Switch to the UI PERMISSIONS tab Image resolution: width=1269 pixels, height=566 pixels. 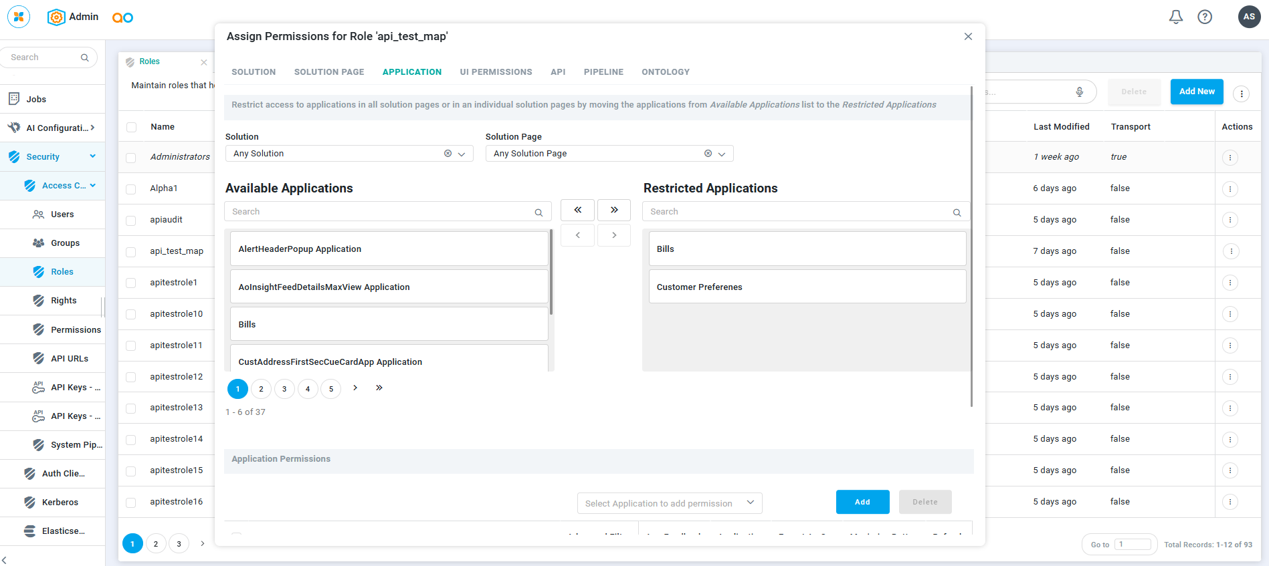click(x=496, y=72)
